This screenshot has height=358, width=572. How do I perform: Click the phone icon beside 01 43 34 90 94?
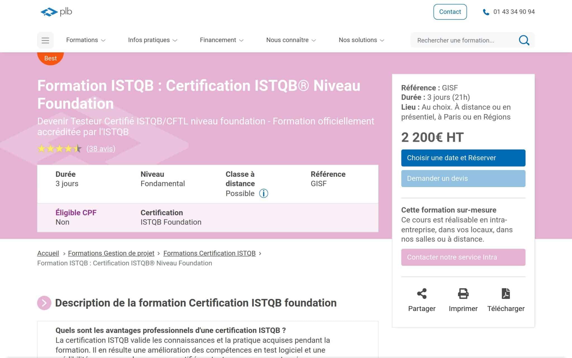[x=486, y=12]
